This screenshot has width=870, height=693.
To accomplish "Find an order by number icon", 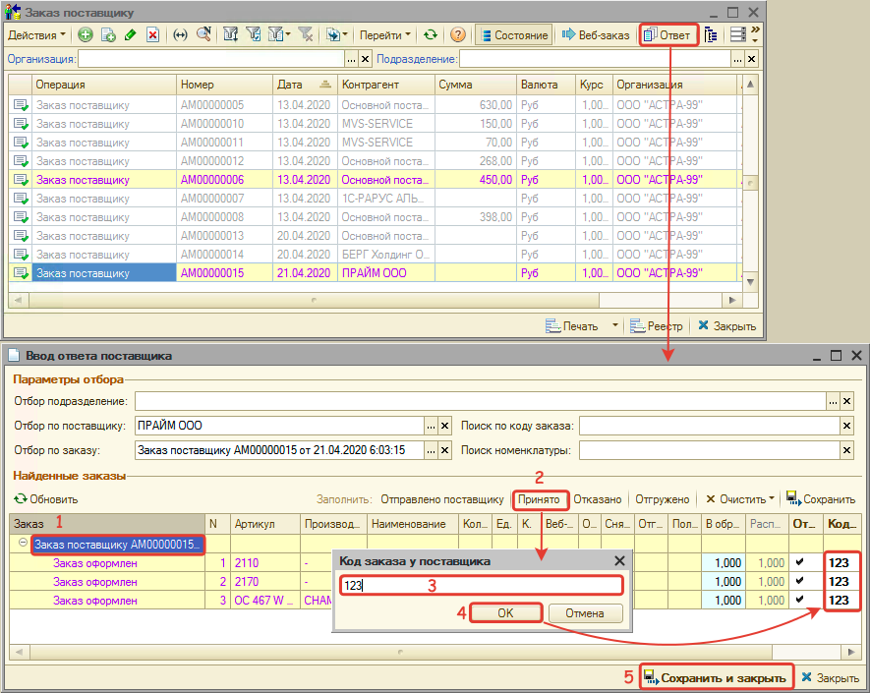I will [x=203, y=35].
